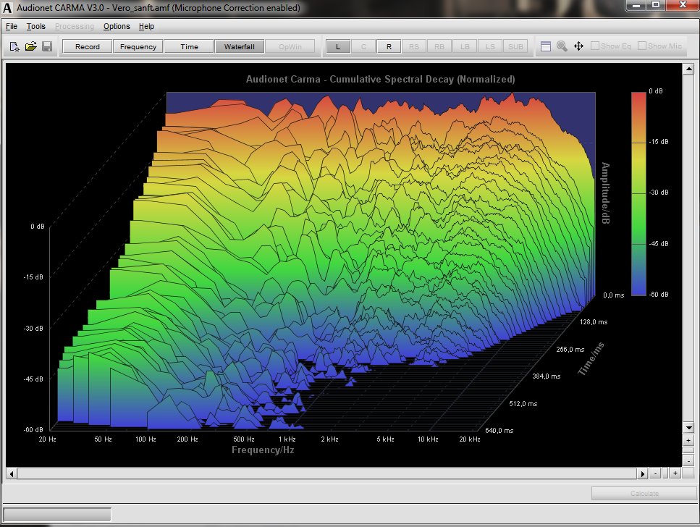The height and width of the screenshot is (527, 700).
Task: Click the horizontal scrollbar right arrow
Action: (642, 473)
